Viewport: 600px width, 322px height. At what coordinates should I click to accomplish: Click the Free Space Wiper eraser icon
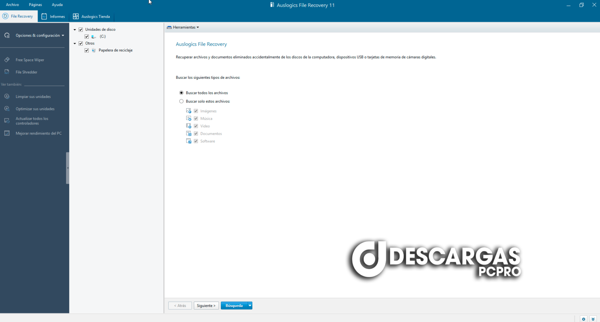click(7, 60)
